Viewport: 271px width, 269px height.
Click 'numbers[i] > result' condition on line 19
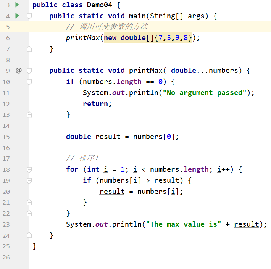click(x=139, y=180)
